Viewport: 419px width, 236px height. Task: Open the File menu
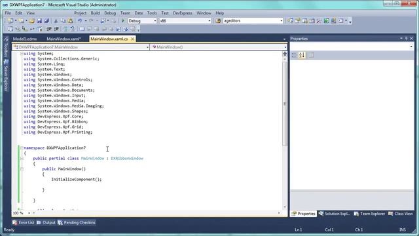[x=8, y=13]
